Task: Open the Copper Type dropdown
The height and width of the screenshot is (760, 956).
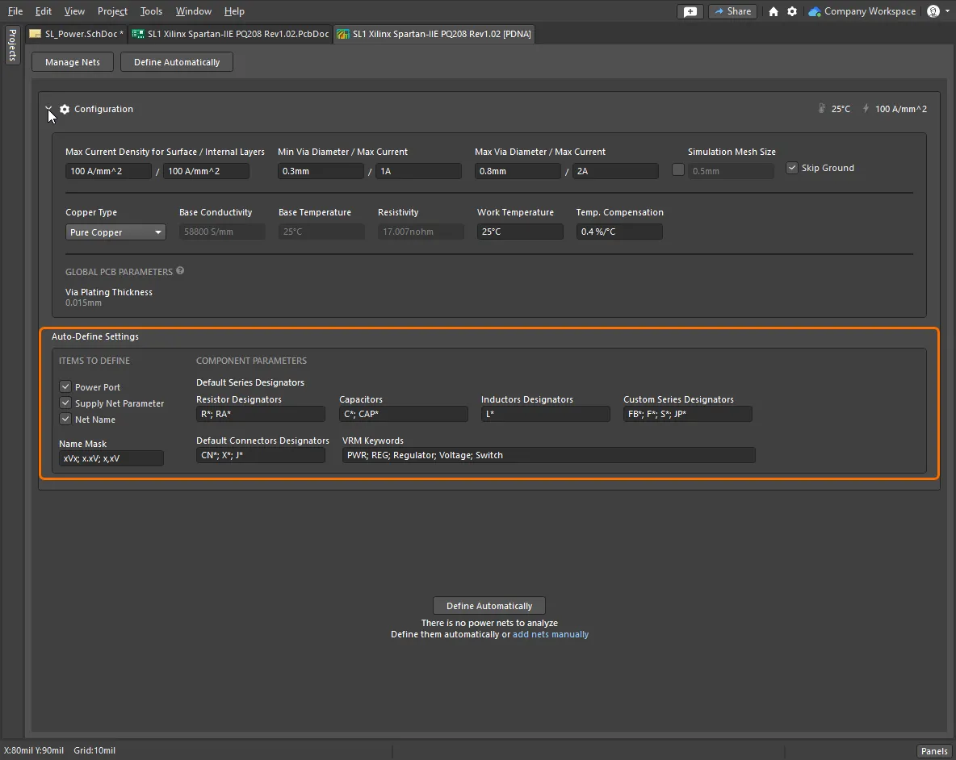Action: coord(115,232)
